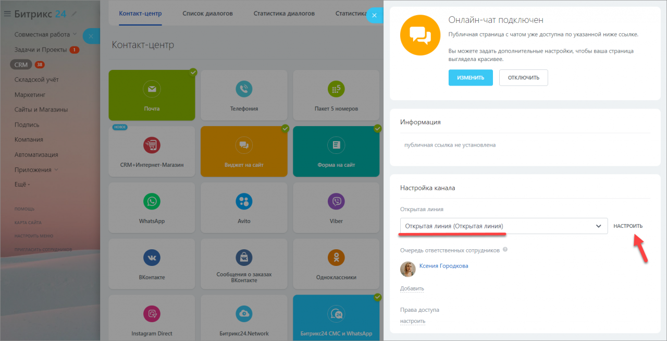The width and height of the screenshot is (667, 341).
Task: Open Задачи и Проекты in the sidebar
Action: (x=41, y=50)
